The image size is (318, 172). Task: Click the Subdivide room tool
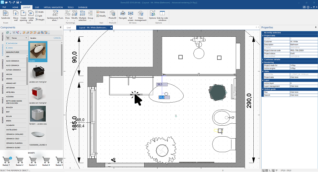(x=6, y=15)
